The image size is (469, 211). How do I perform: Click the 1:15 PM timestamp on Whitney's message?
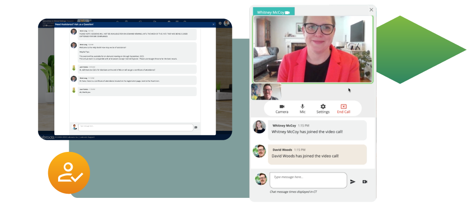304,126
